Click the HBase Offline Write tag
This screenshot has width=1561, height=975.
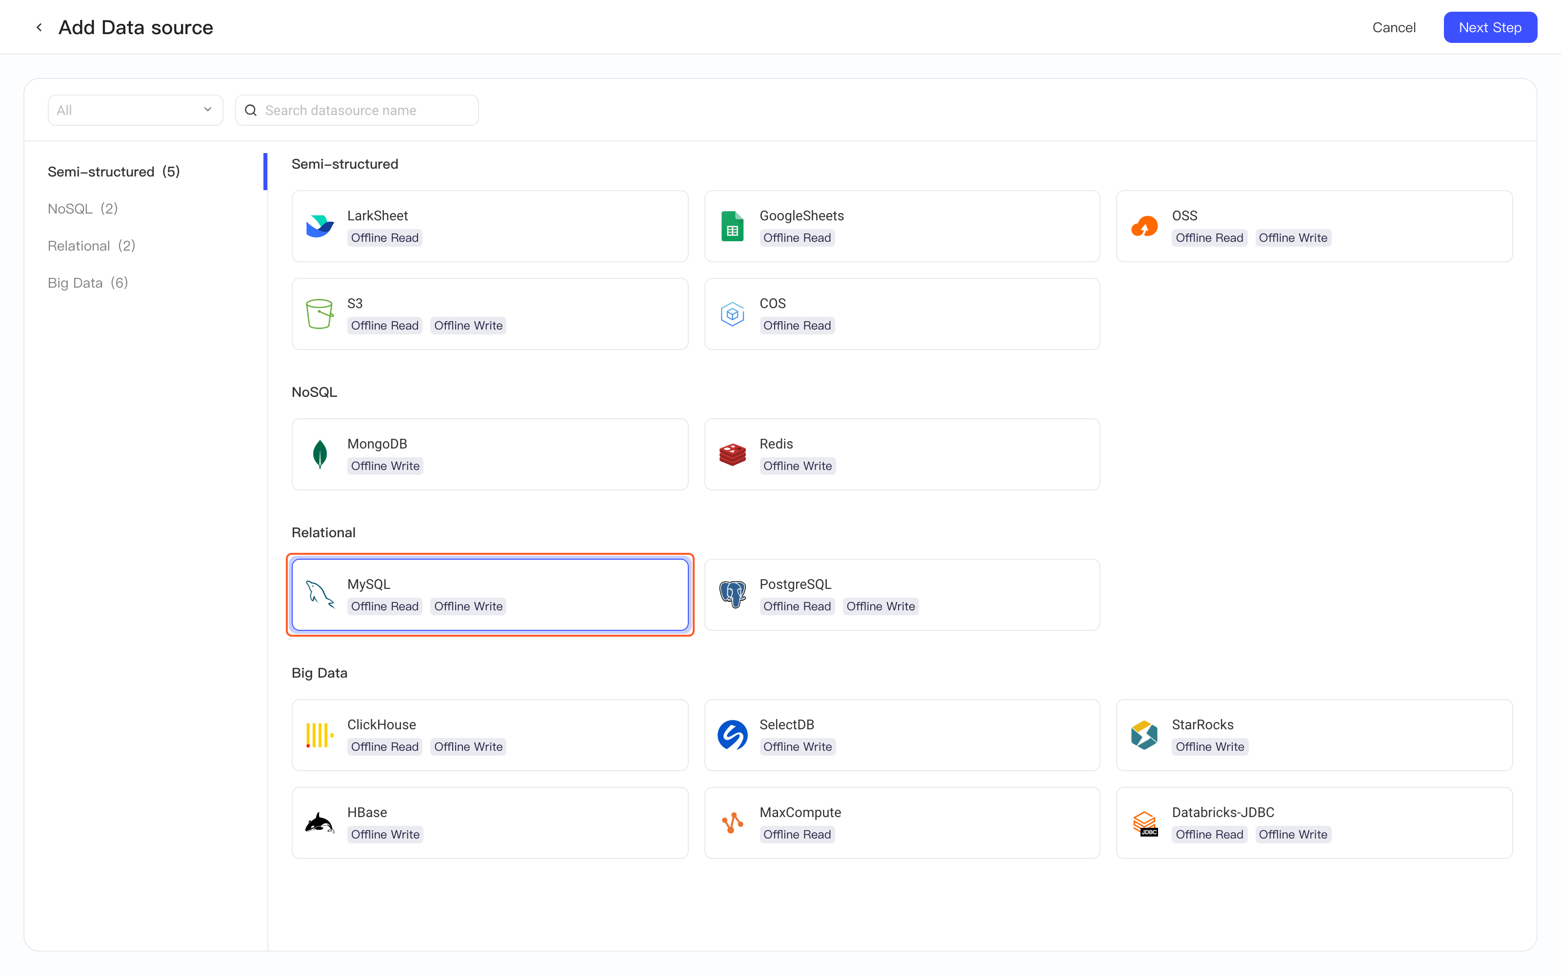pyautogui.click(x=385, y=835)
